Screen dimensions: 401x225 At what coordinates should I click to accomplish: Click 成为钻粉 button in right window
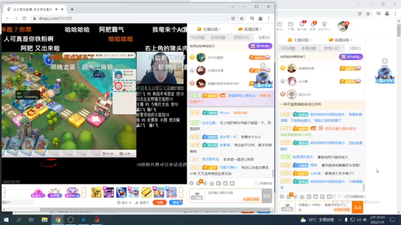click(x=351, y=56)
